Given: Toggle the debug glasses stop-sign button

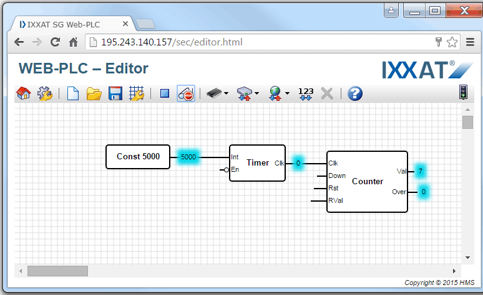Looking at the screenshot, I should tap(186, 93).
